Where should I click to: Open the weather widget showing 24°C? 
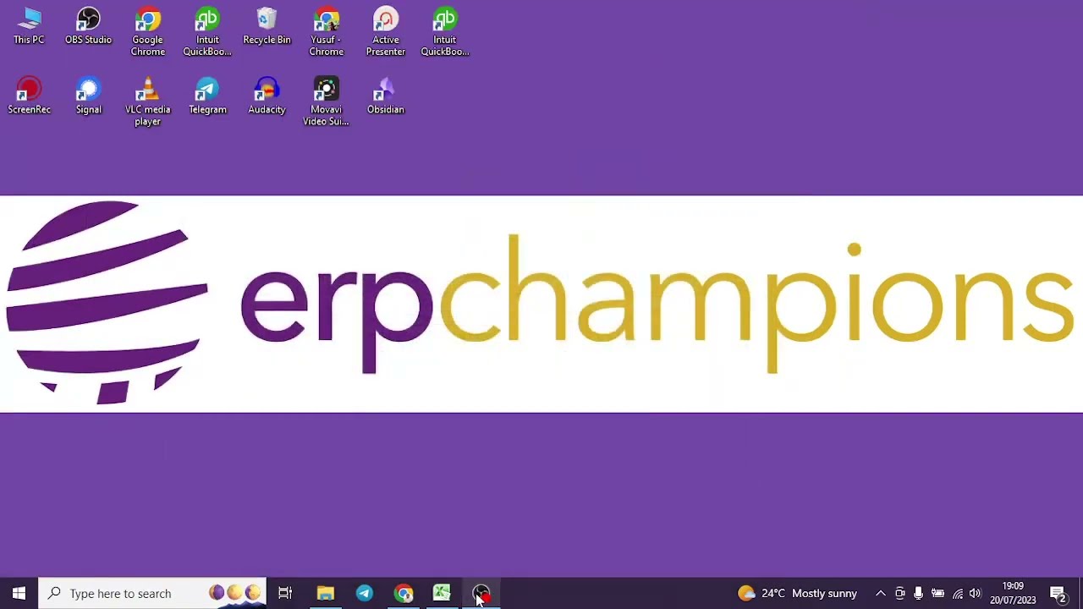[x=797, y=593]
